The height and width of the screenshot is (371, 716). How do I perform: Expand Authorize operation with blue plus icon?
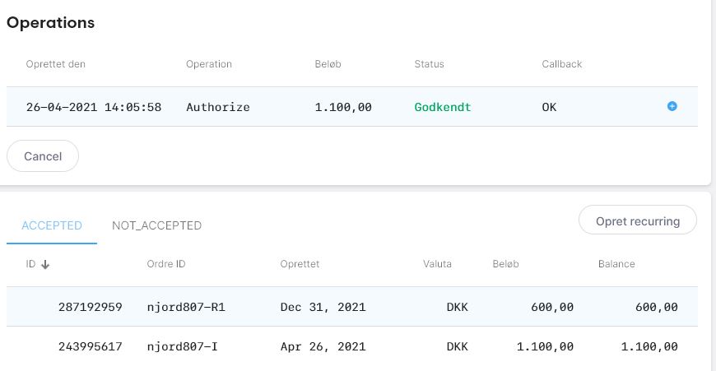point(672,106)
